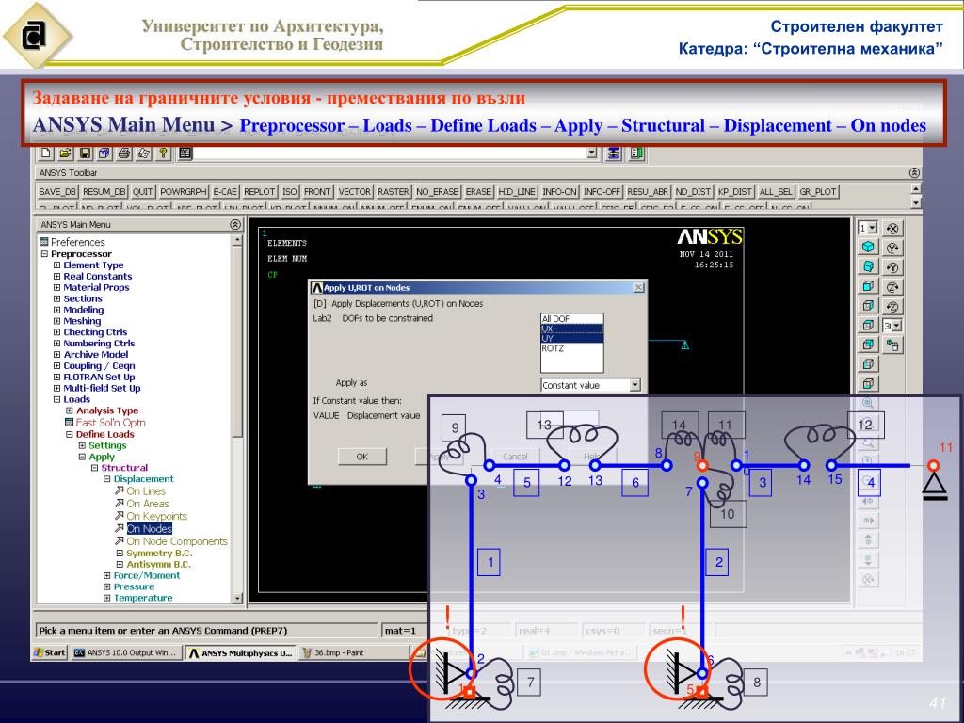Click the SAVE_DB toolbar button
Viewport: 964px width, 723px height.
57,192
